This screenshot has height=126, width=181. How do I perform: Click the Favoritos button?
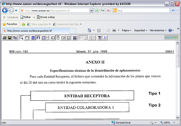tap(10, 24)
